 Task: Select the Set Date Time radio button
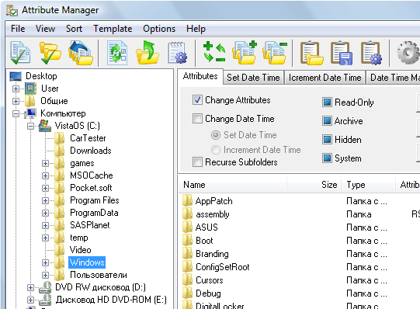click(x=216, y=135)
